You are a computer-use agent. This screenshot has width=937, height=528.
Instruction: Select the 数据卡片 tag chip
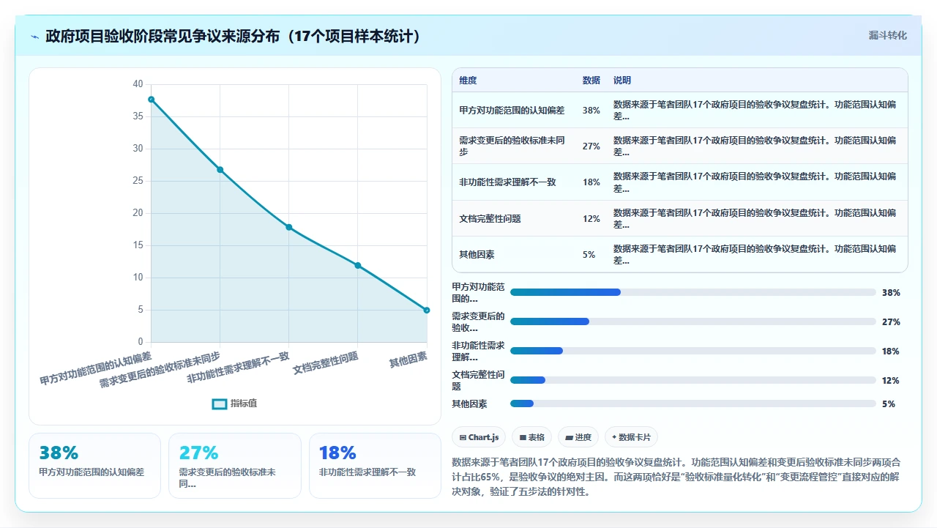631,437
